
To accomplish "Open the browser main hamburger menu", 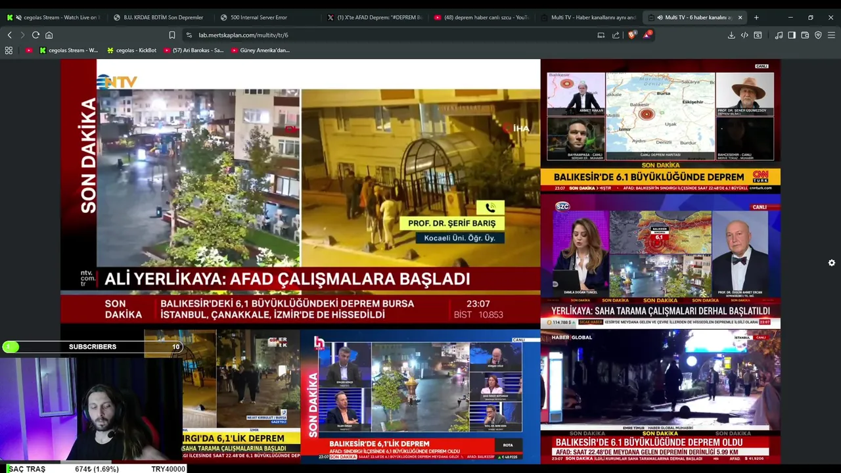I will 831,35.
